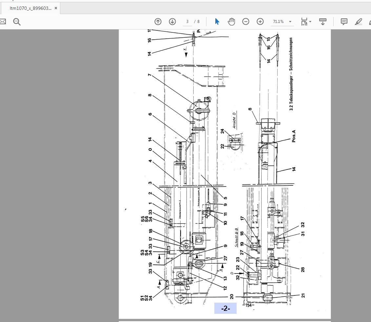Open the magnifier search tool
Image resolution: width=371 pixels, height=322 pixels.
tap(17, 22)
